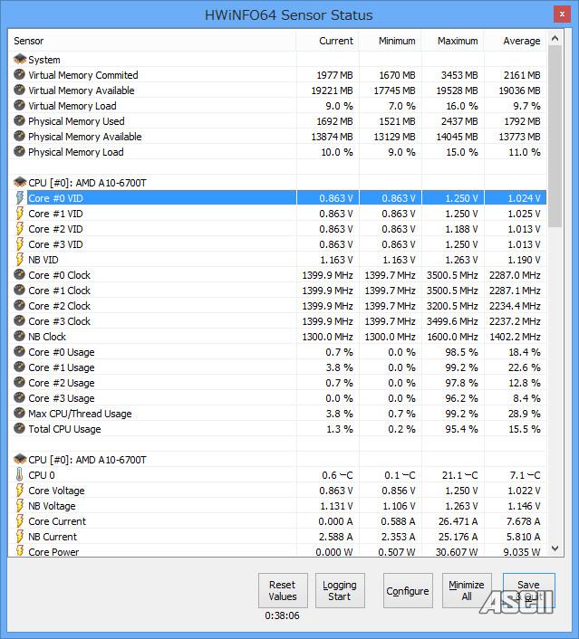Click the icon beside Core #3 Usage
Image resolution: width=579 pixels, height=639 pixels.
[19, 397]
